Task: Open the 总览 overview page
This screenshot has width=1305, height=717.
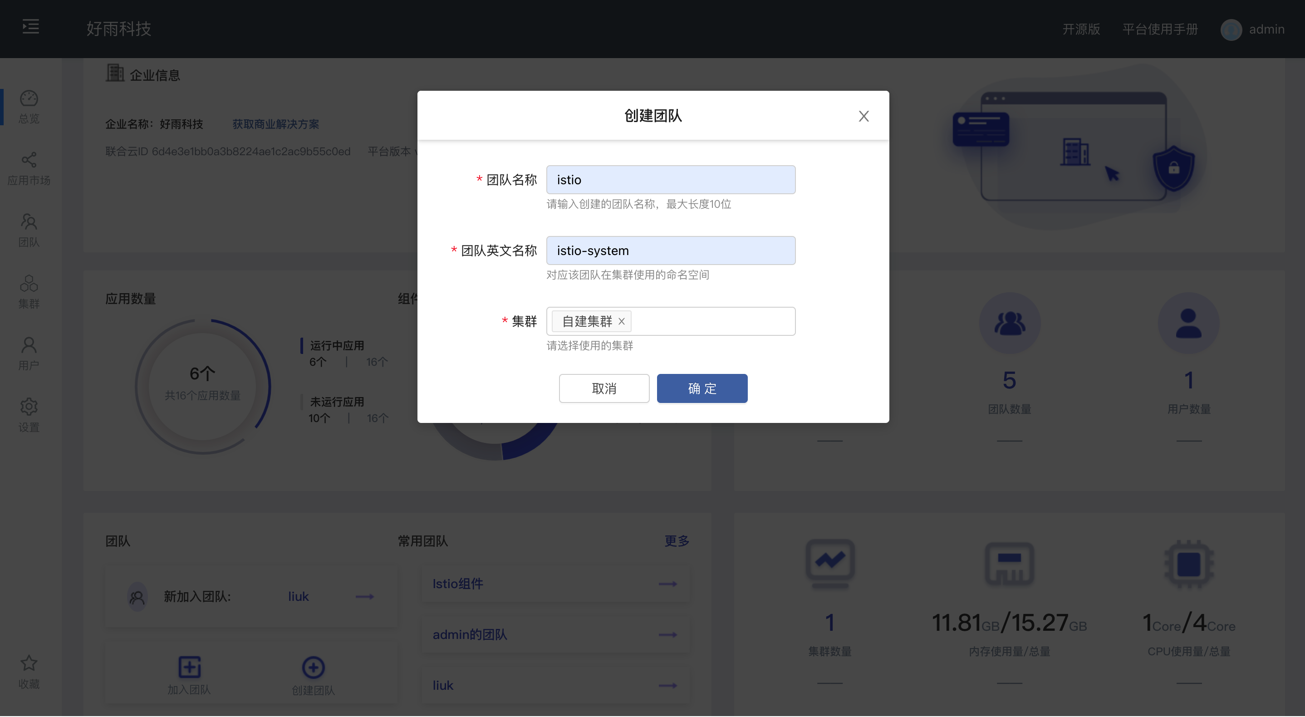Action: 29,106
